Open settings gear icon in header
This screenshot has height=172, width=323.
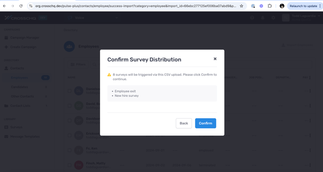273,18
